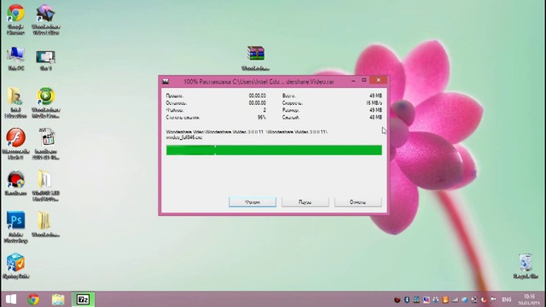Select the user folder desktop icon
Screen dimensions: 546x307
pyautogui.click(x=15, y=102)
